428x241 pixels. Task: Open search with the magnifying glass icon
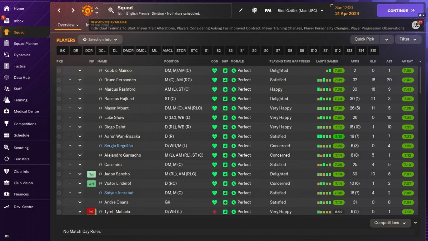click(x=111, y=10)
